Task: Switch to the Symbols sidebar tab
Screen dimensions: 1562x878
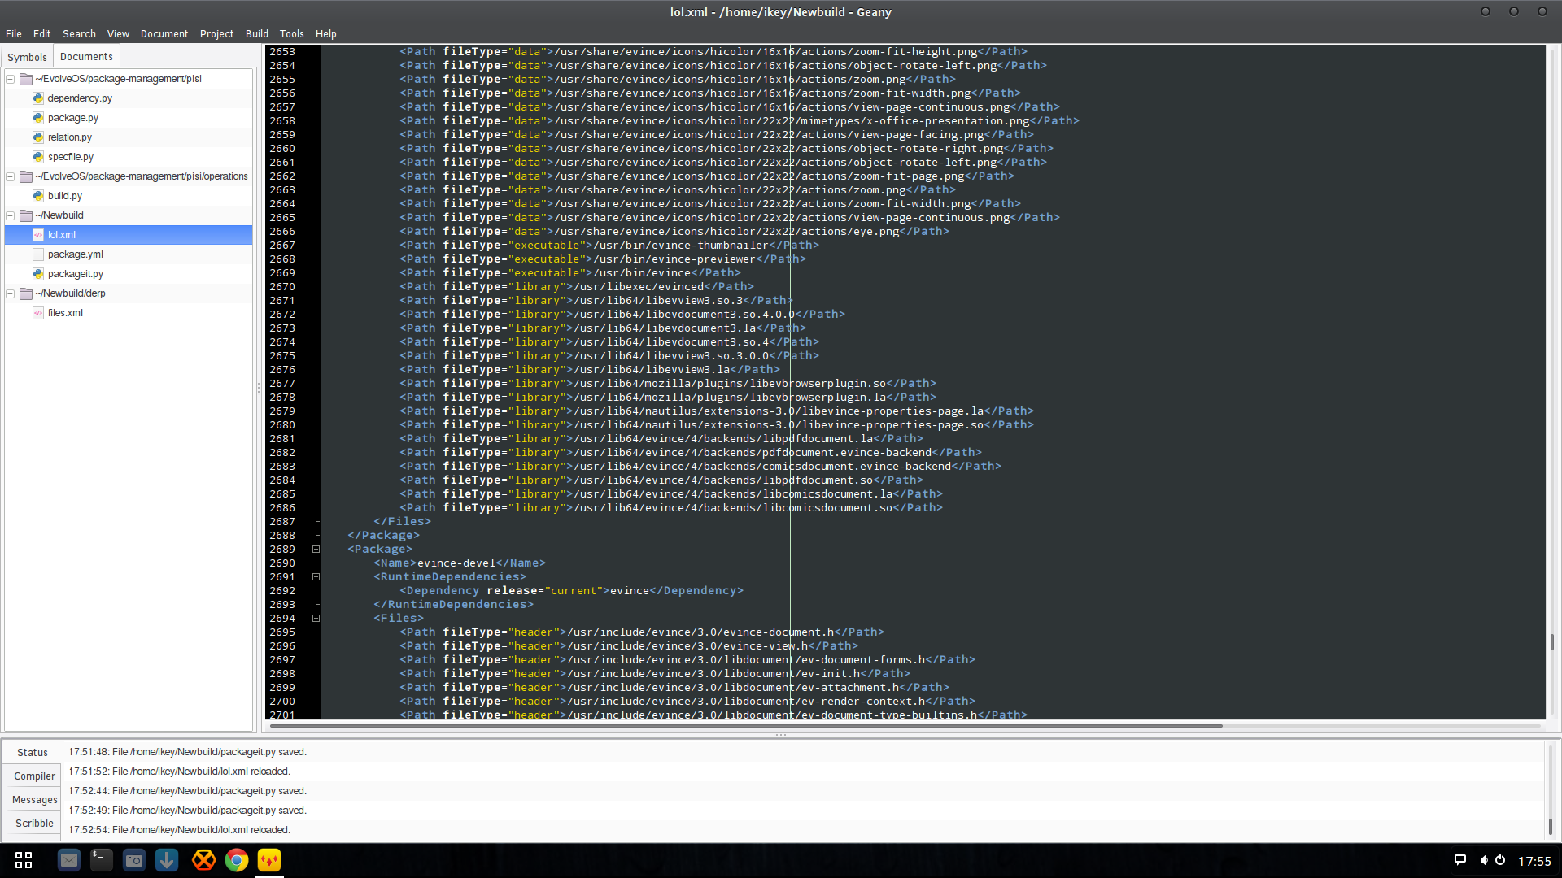Action: (x=27, y=57)
